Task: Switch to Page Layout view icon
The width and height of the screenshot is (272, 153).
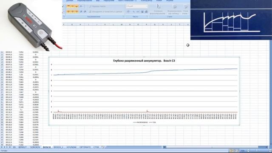Action: tap(234, 151)
